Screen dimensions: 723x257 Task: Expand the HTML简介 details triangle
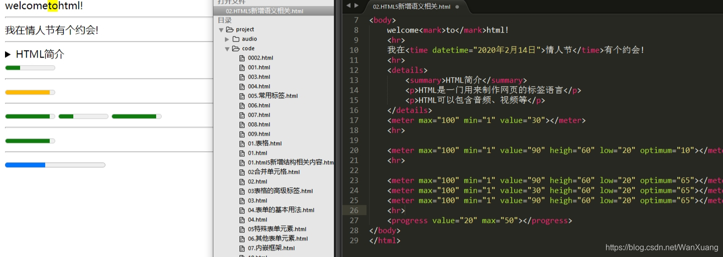coord(8,54)
